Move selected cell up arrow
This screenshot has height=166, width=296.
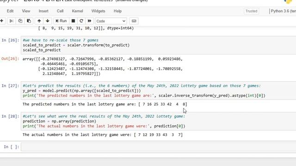point(39,21)
